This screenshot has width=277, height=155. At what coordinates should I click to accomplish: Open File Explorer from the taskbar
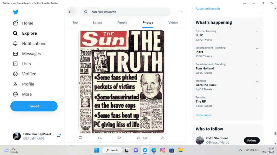point(180,150)
